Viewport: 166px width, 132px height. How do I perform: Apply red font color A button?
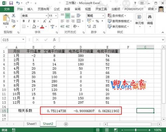click(x=42, y=27)
